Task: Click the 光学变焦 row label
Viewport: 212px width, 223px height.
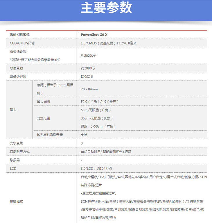Action: [16, 143]
